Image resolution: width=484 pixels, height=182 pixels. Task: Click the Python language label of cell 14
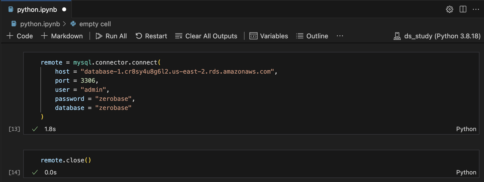(x=466, y=172)
